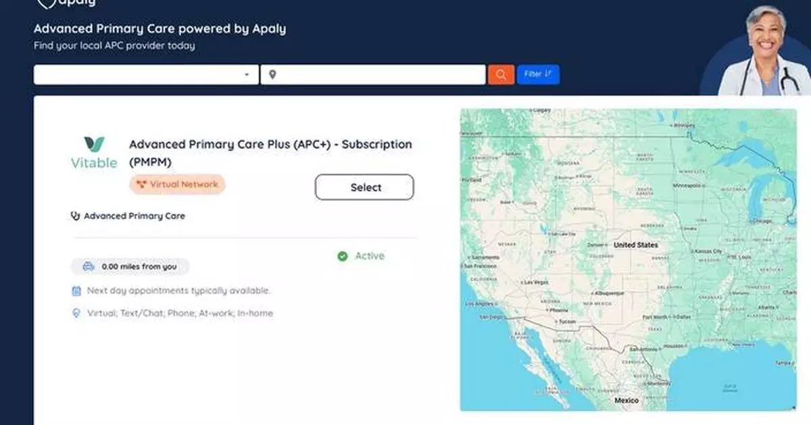Click the Virtual Network badge
This screenshot has width=811, height=425.
point(176,184)
